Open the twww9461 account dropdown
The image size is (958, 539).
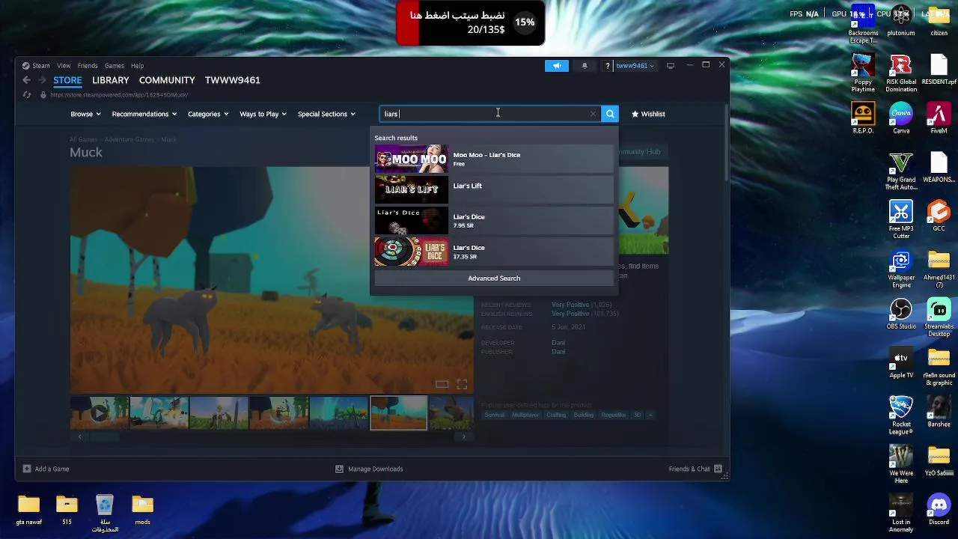635,66
